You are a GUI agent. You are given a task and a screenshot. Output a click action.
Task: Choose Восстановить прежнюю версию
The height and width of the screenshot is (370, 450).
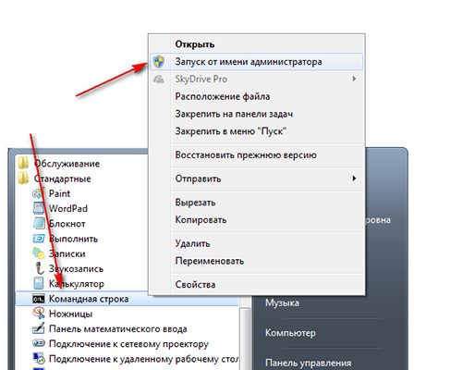click(257, 155)
